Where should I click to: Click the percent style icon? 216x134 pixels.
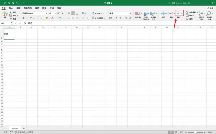point(116,18)
